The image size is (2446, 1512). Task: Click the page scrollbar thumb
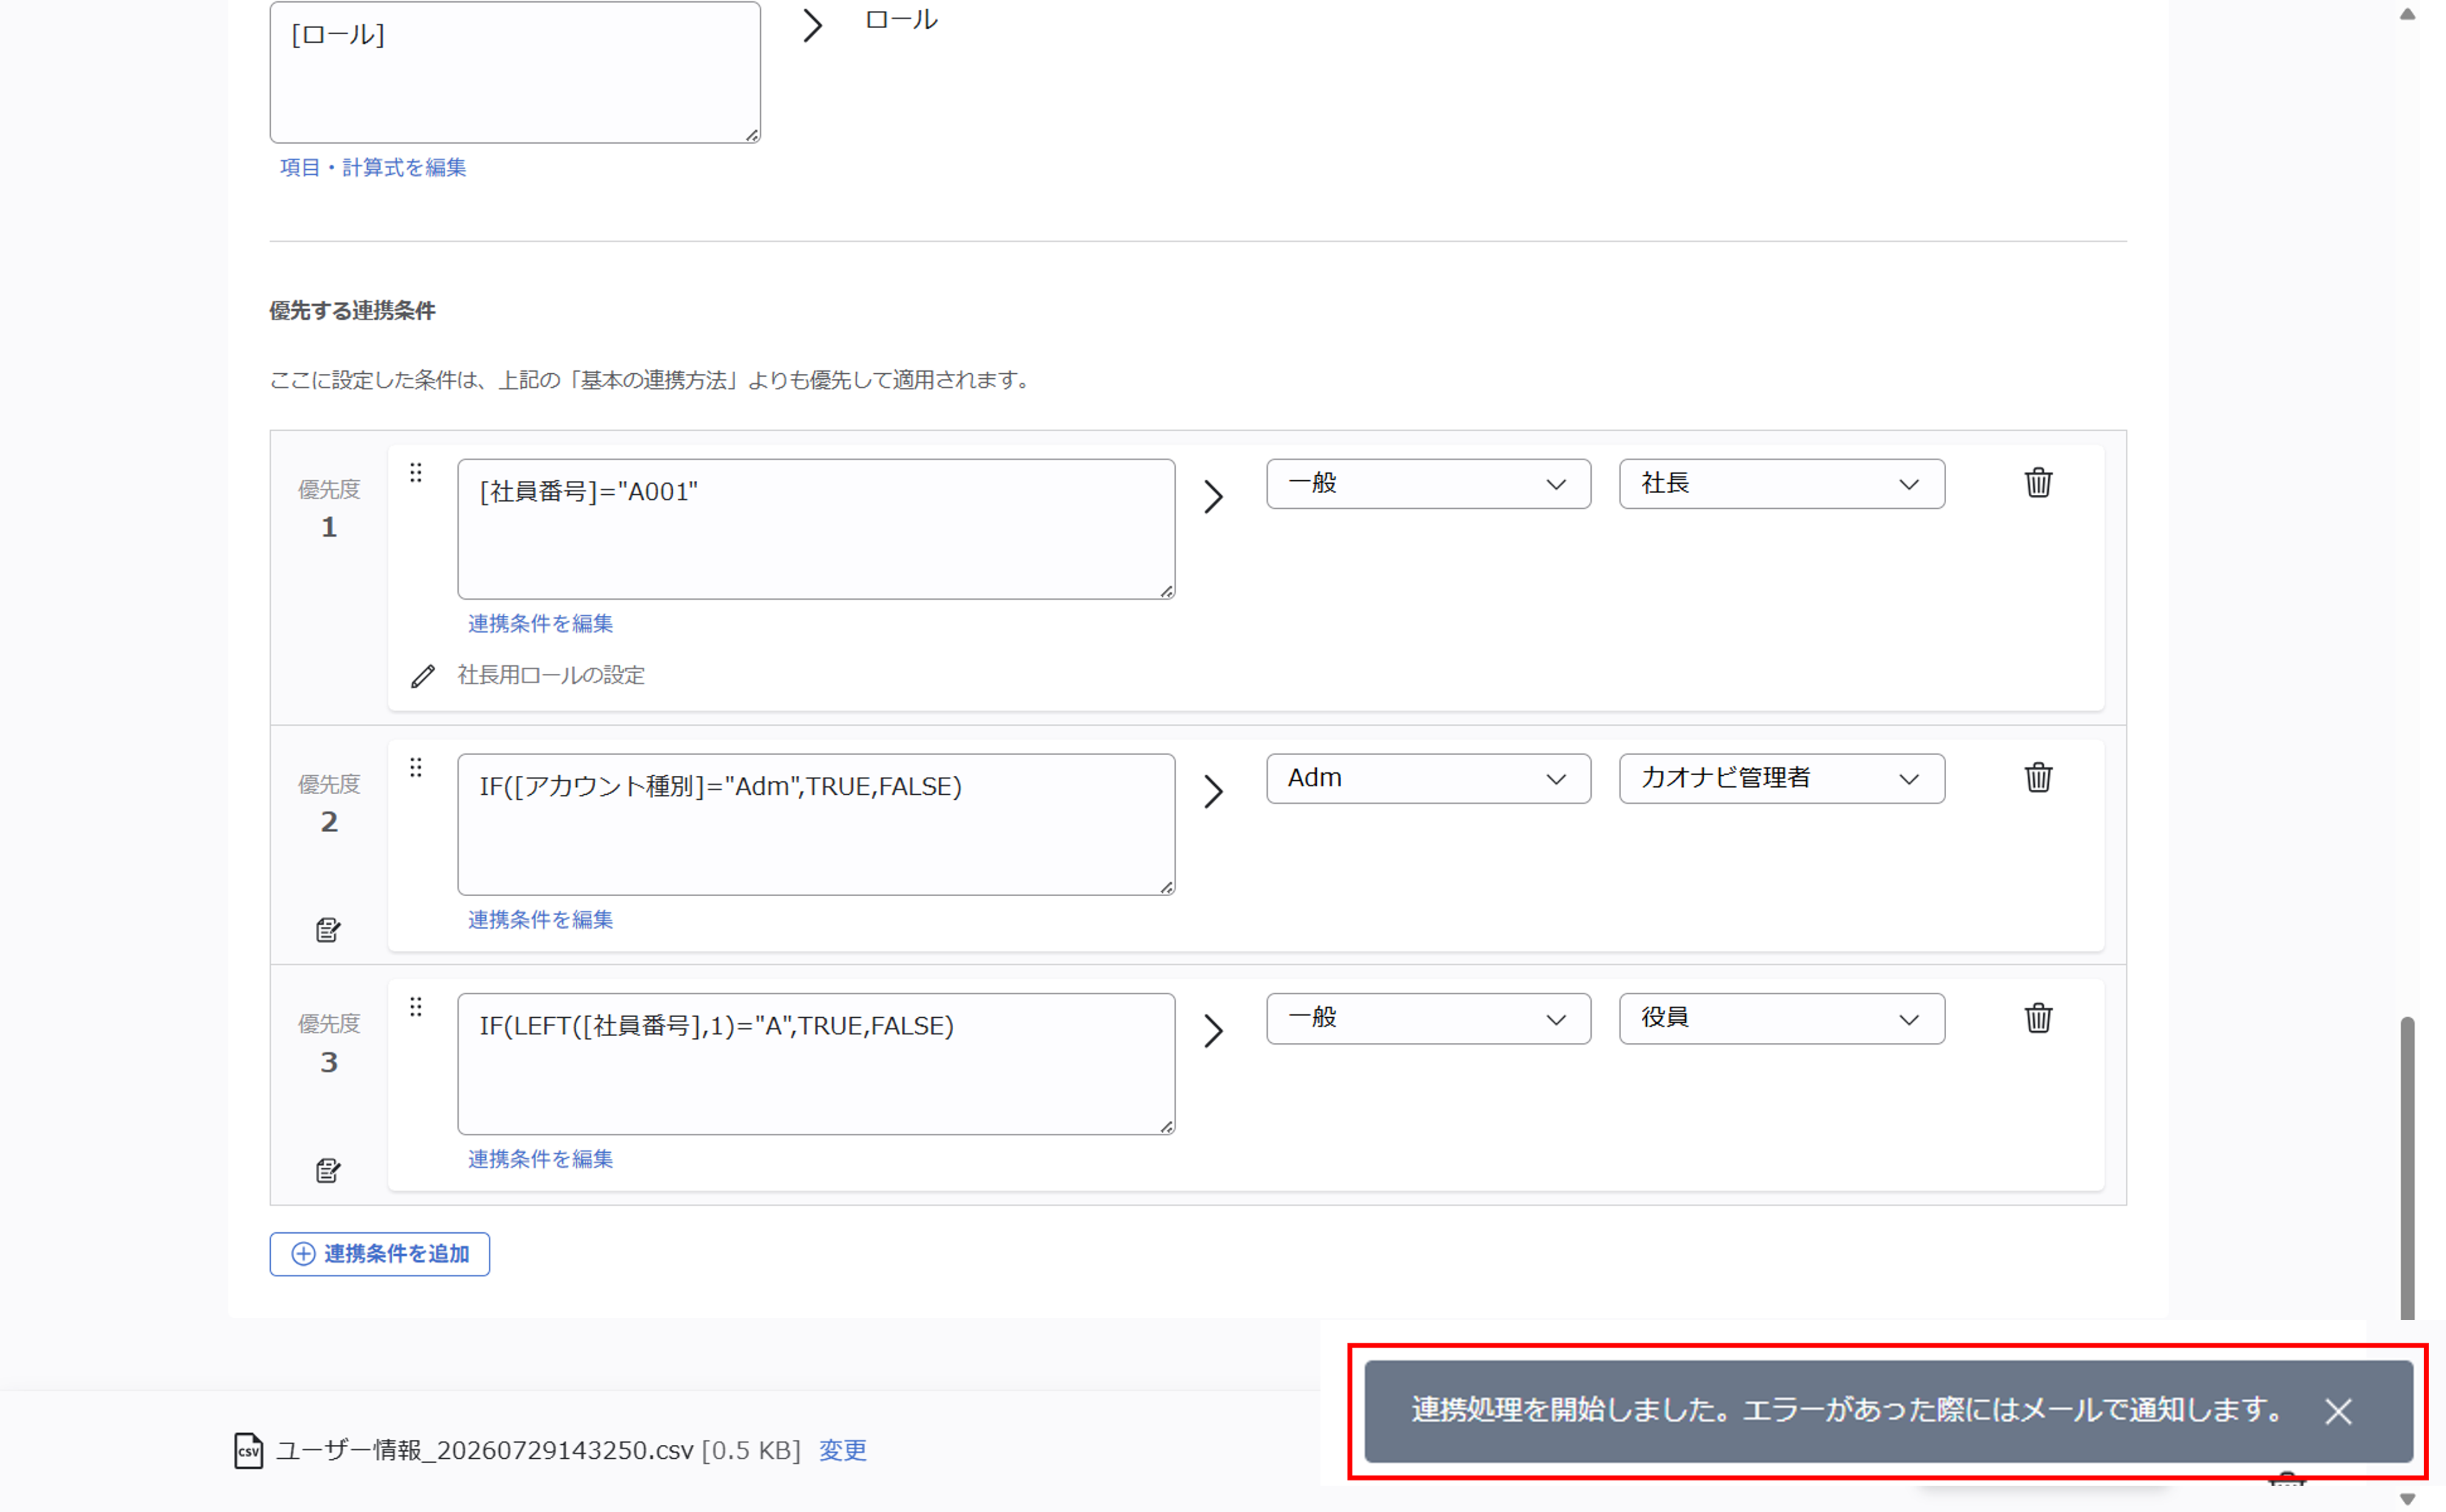tap(2408, 1168)
